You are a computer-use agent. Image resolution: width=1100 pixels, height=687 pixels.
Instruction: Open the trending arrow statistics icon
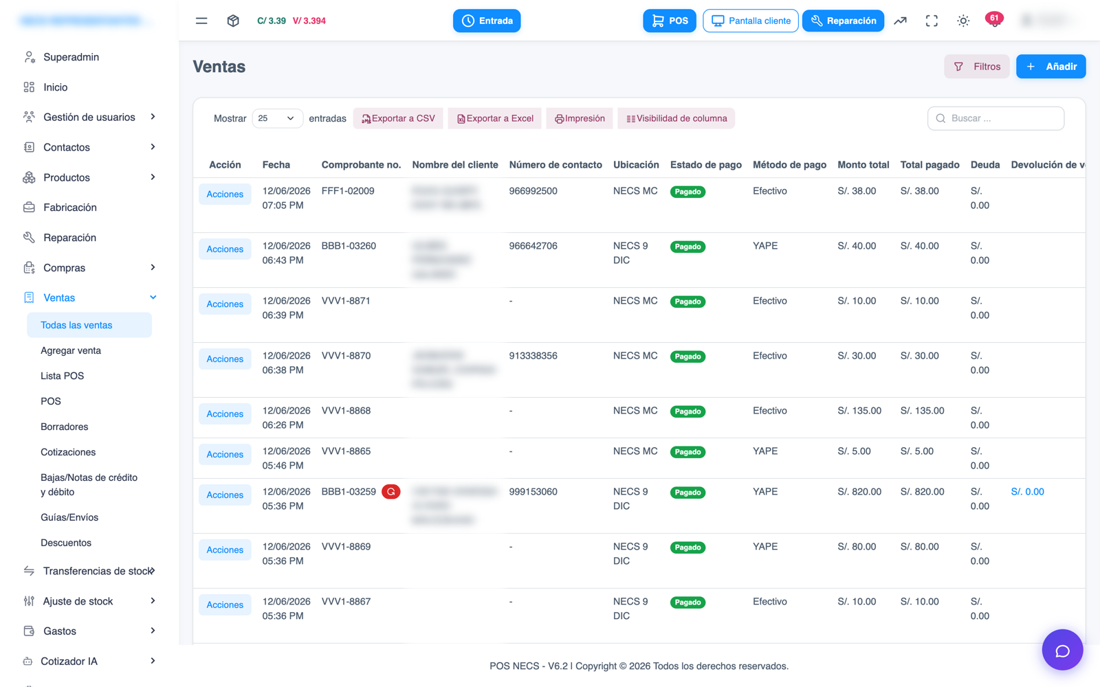[x=900, y=21]
